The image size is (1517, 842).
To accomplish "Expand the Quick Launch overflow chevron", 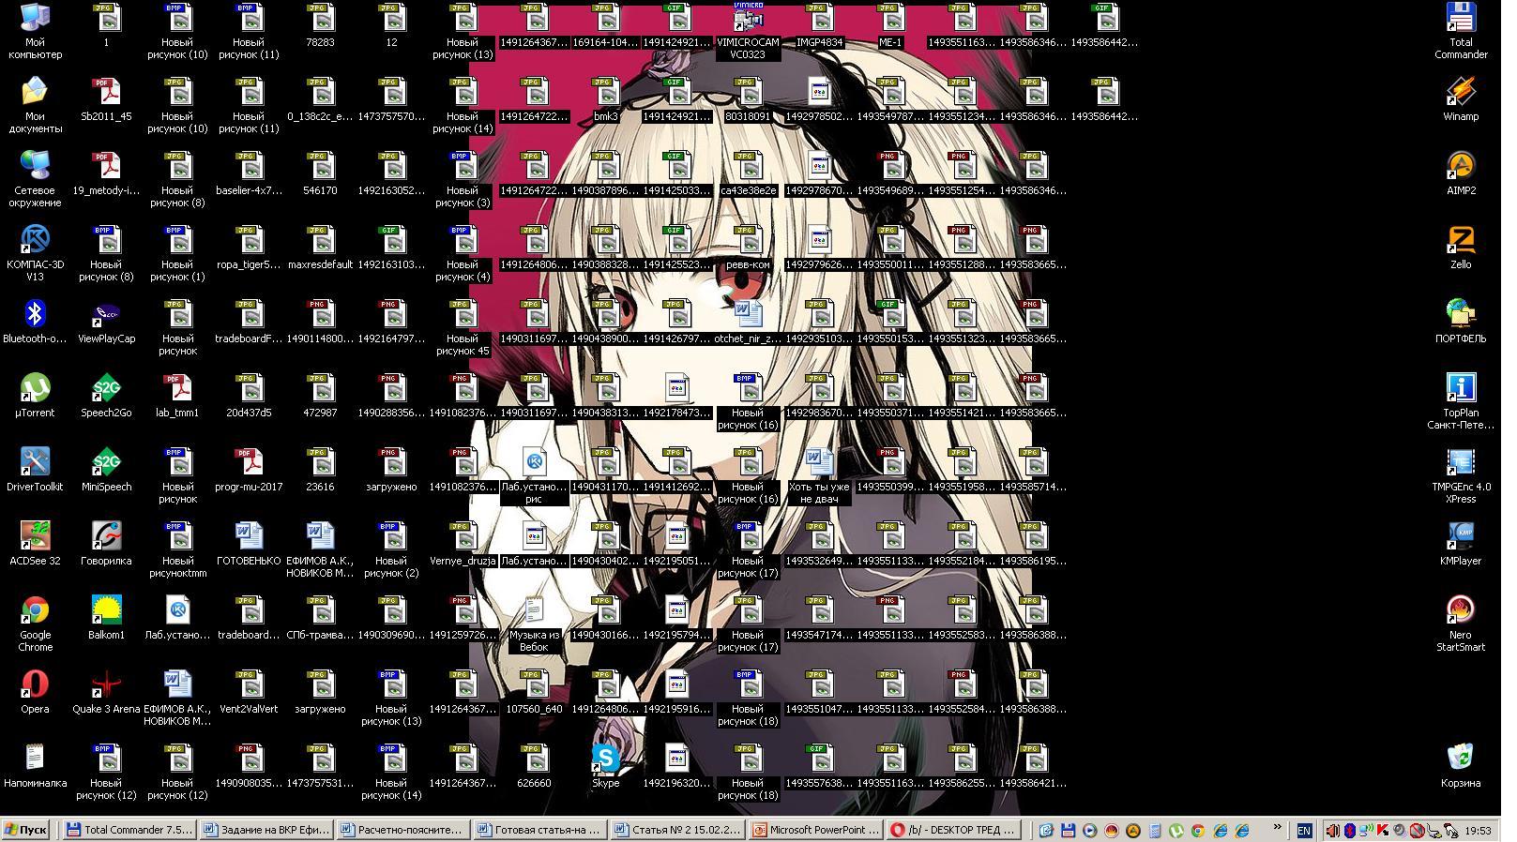I will pyautogui.click(x=1277, y=827).
